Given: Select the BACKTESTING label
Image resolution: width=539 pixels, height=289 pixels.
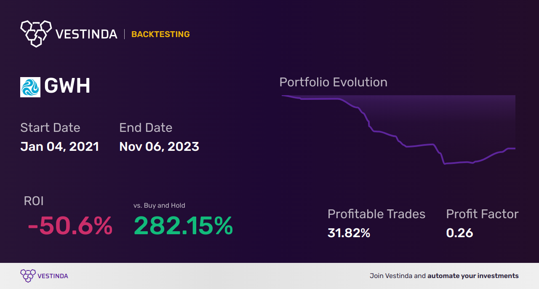Looking at the screenshot, I should 160,34.
